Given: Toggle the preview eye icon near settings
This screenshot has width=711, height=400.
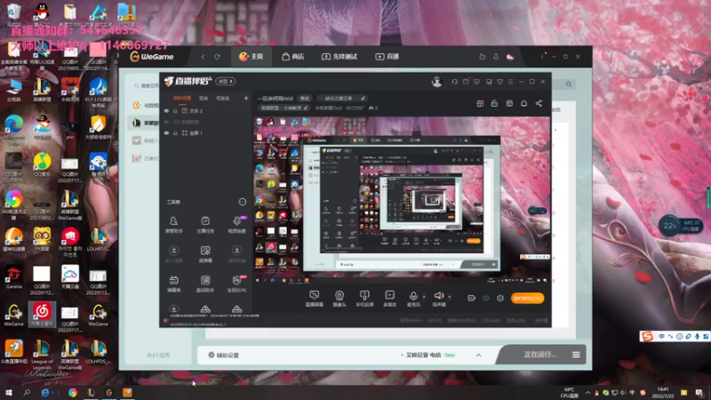Looking at the screenshot, I should pyautogui.click(x=486, y=298).
